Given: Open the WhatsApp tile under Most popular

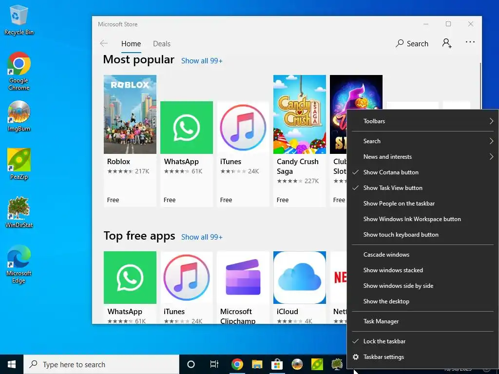Looking at the screenshot, I should point(187,154).
